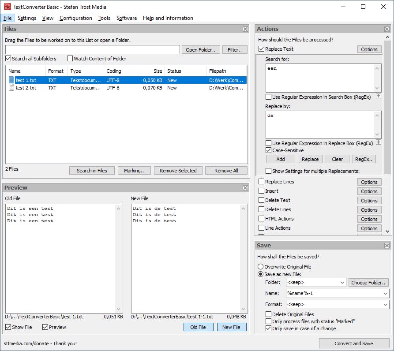Open Options for Delete Lines
Screen dimensions: 394x351
[x=369, y=209]
